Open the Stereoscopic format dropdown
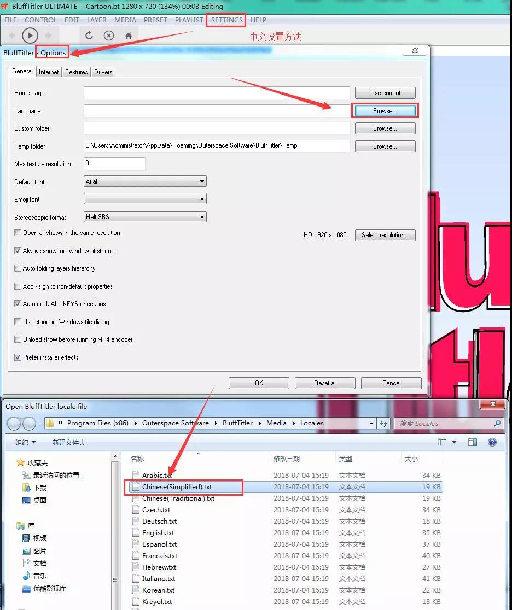Viewport: 512px width, 610px height. [x=145, y=216]
